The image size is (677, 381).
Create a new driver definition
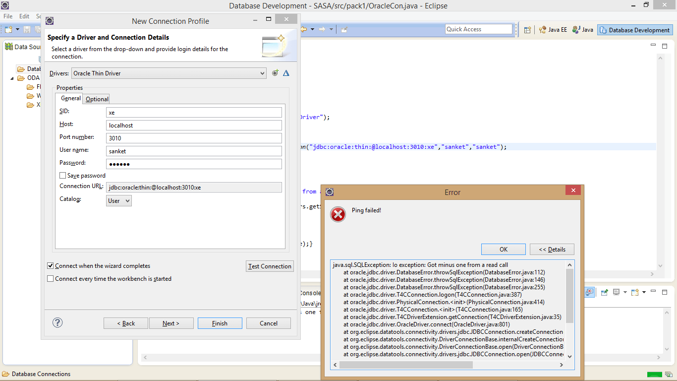coord(276,73)
